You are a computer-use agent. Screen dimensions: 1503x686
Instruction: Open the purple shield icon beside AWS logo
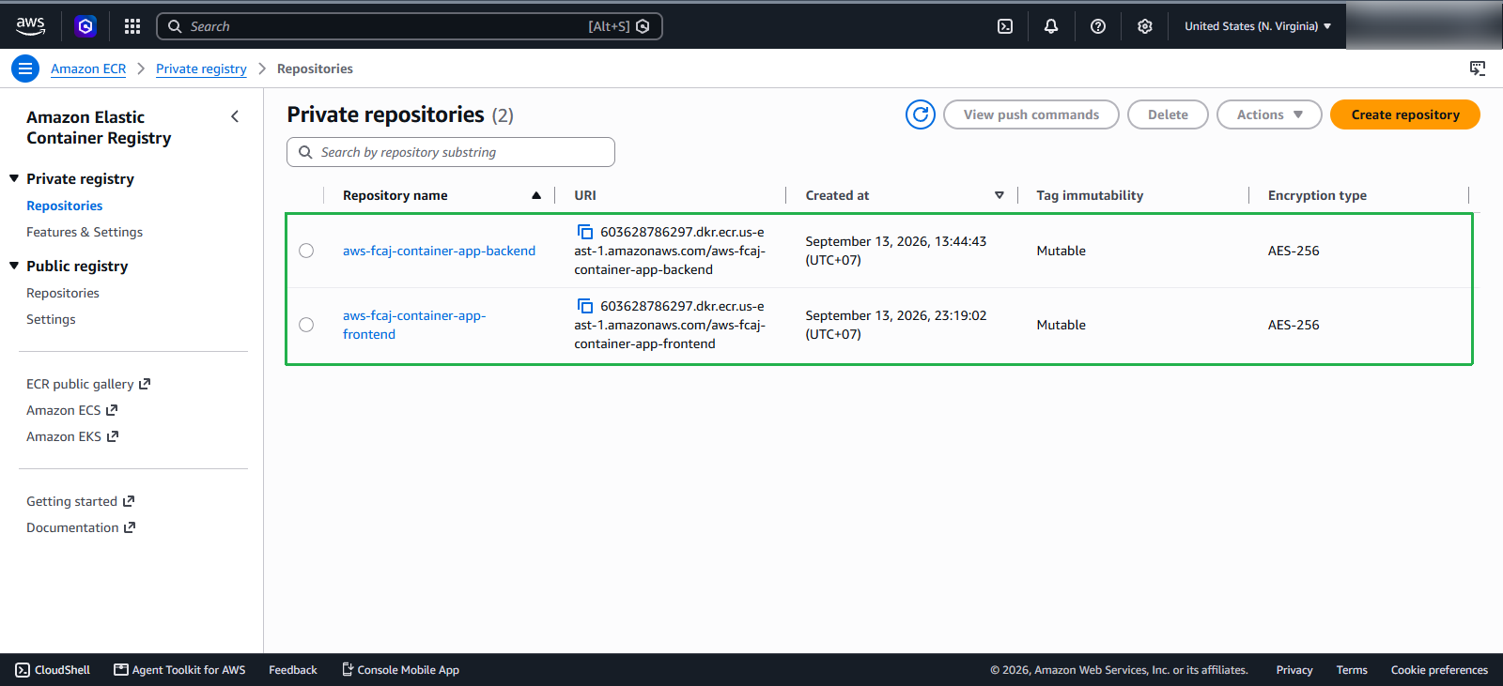pos(85,26)
